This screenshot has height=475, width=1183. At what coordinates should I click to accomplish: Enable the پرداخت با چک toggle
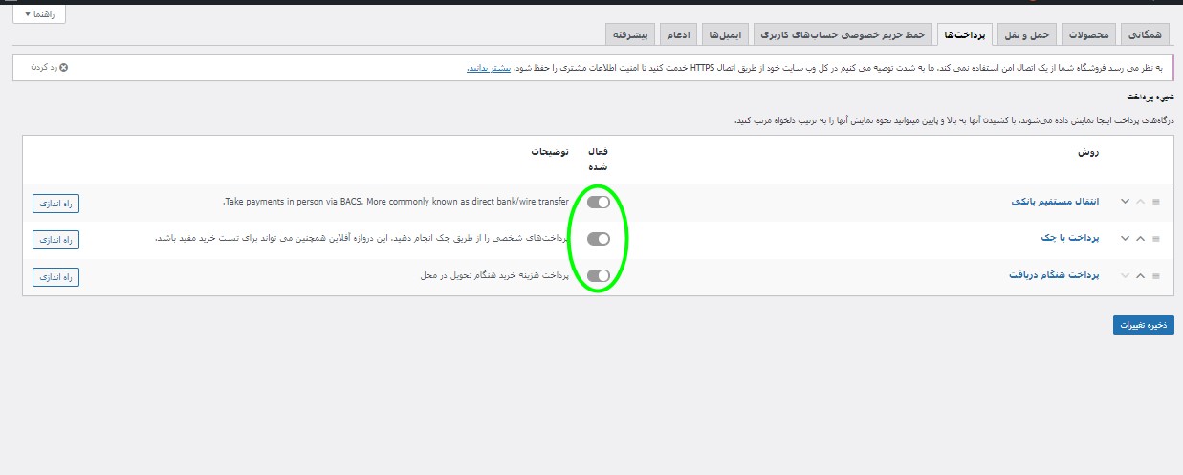pos(599,238)
